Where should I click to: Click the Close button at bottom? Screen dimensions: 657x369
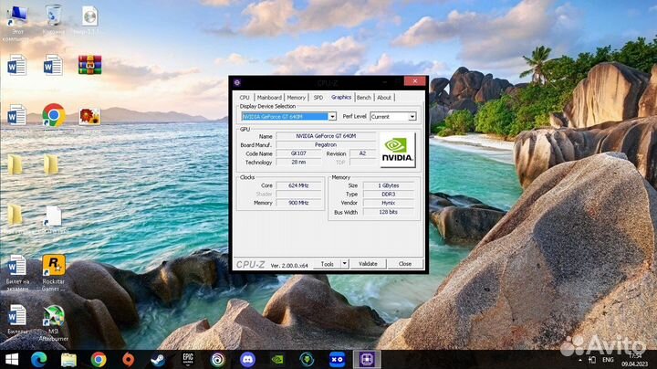[x=405, y=263]
